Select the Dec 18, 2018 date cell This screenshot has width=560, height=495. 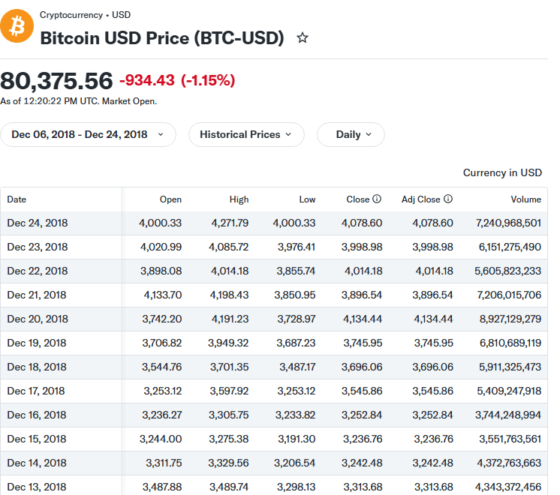(x=37, y=367)
